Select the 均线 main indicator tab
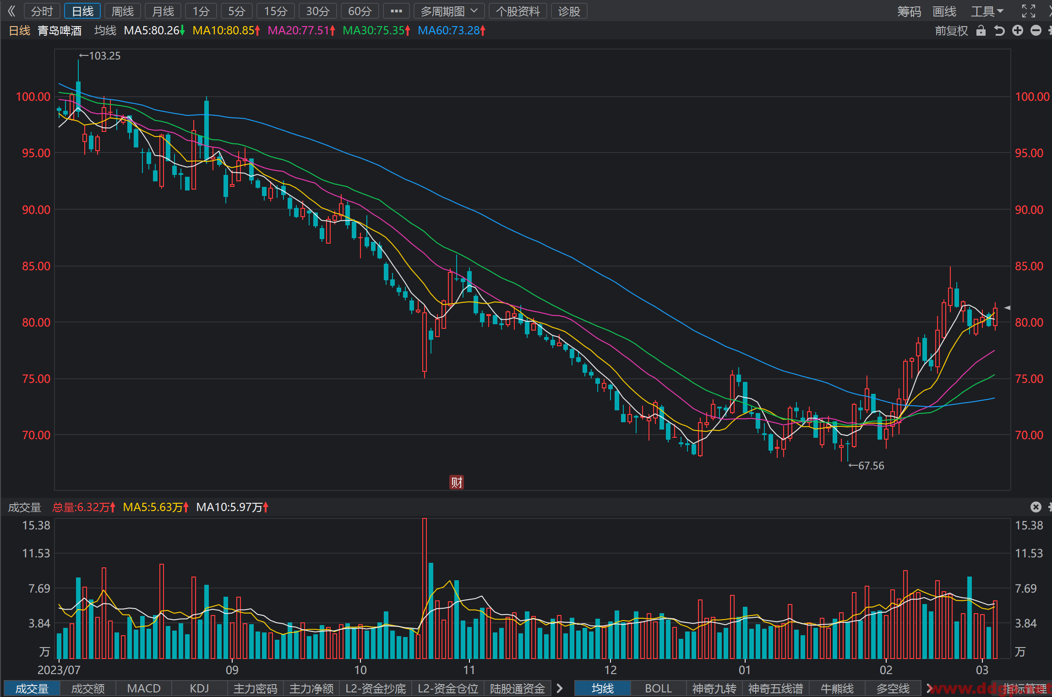The width and height of the screenshot is (1052, 697). pos(602,688)
